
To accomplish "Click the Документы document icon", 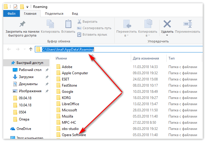I will [15, 84].
